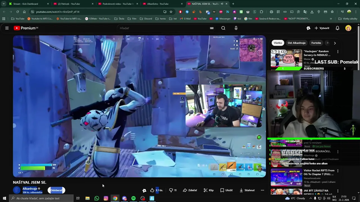Switch to the Stream - Kick Dashboard tab

28,4
